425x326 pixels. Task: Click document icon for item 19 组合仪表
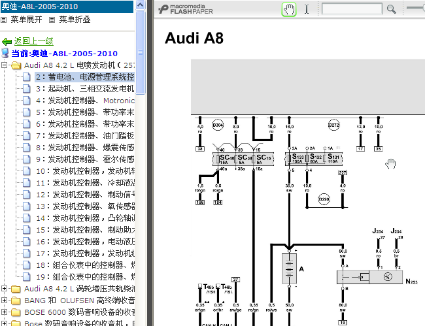point(27,277)
